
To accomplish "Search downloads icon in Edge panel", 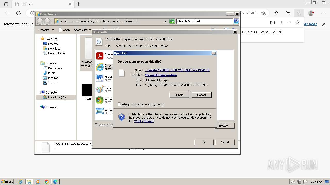I will point(281,23).
